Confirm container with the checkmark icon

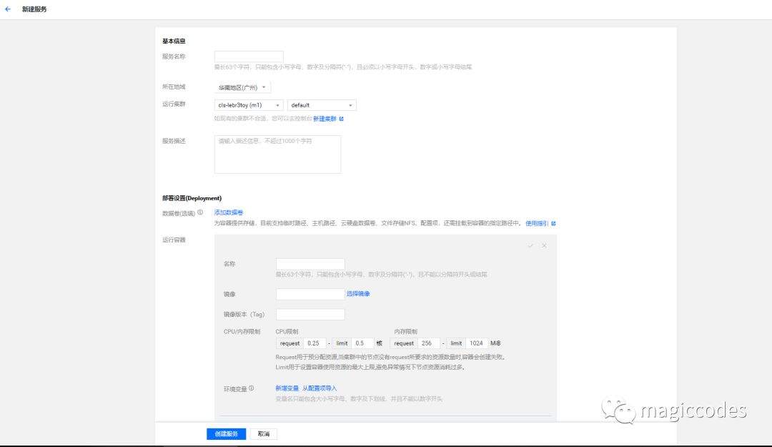pos(530,245)
